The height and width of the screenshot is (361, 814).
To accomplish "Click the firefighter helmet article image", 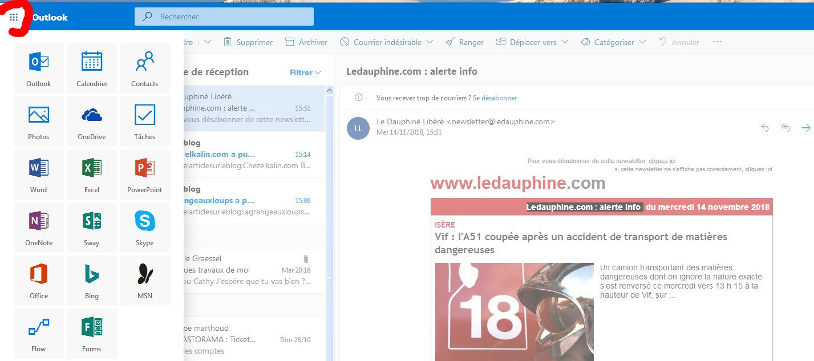I will coord(514,312).
